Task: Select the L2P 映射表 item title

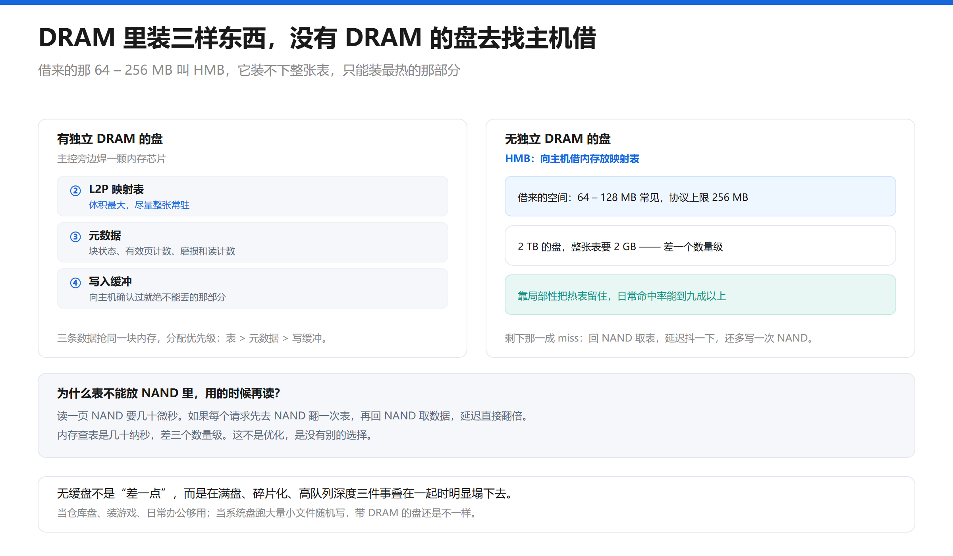Action: coord(116,189)
